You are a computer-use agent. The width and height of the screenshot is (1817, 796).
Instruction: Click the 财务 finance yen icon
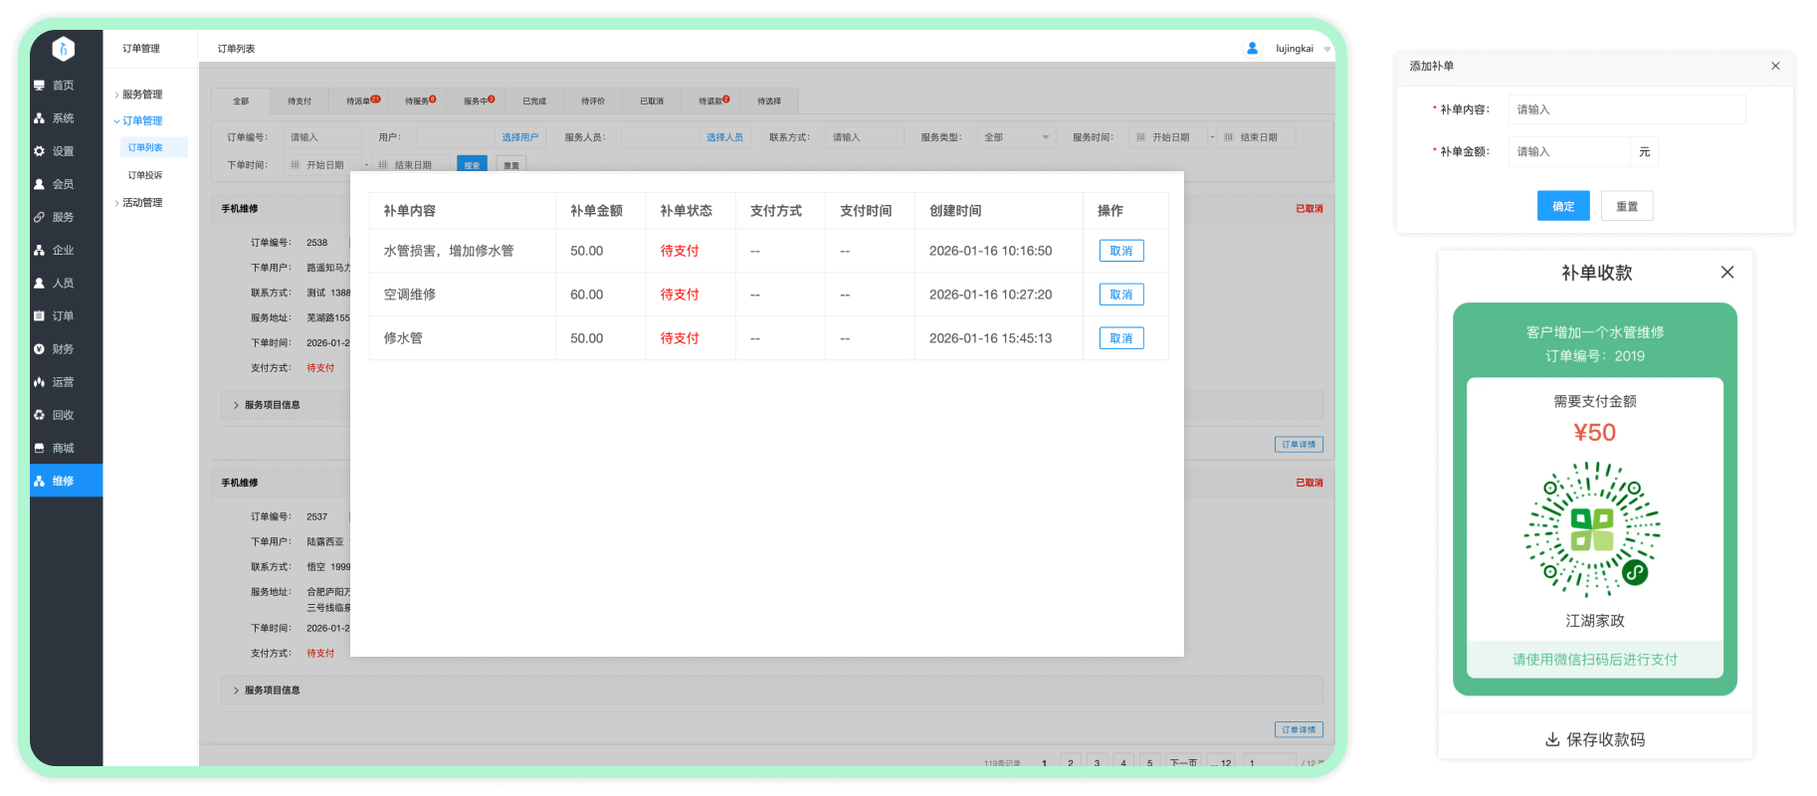click(40, 349)
